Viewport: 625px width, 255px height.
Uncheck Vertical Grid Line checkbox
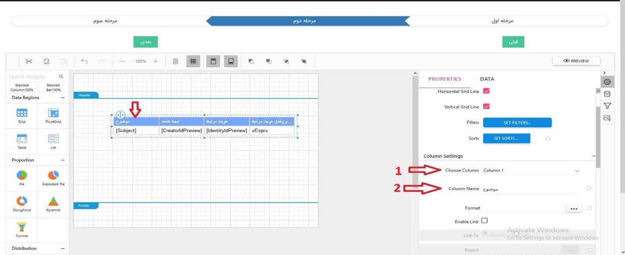tap(487, 106)
